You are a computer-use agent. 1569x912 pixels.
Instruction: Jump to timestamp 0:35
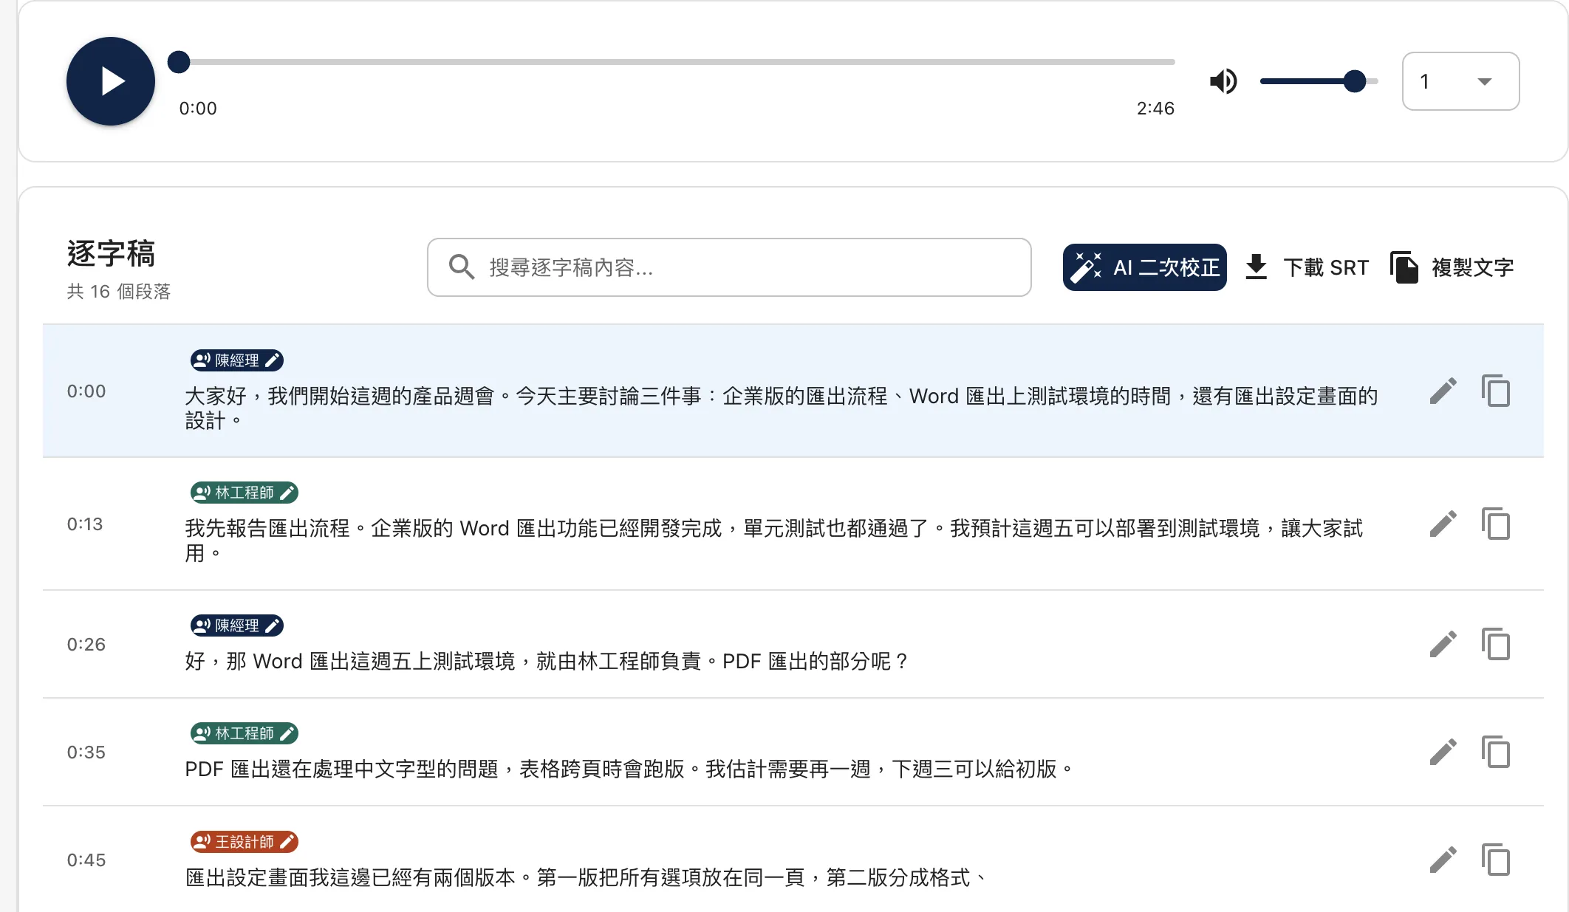click(86, 752)
